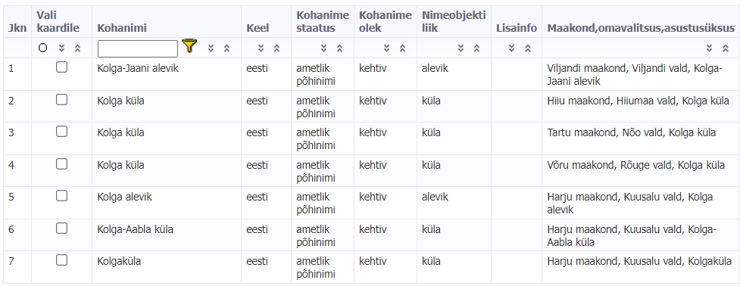
Task: Sort Keel column ascending
Action: 277,48
